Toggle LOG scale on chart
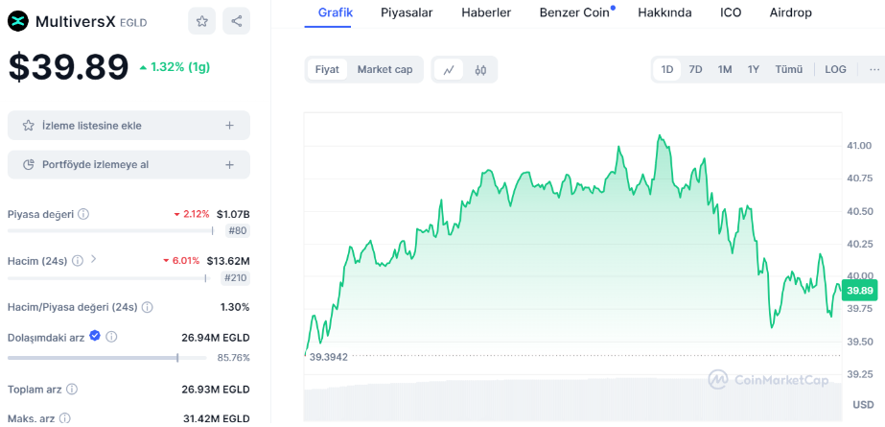The image size is (885, 427). [835, 69]
